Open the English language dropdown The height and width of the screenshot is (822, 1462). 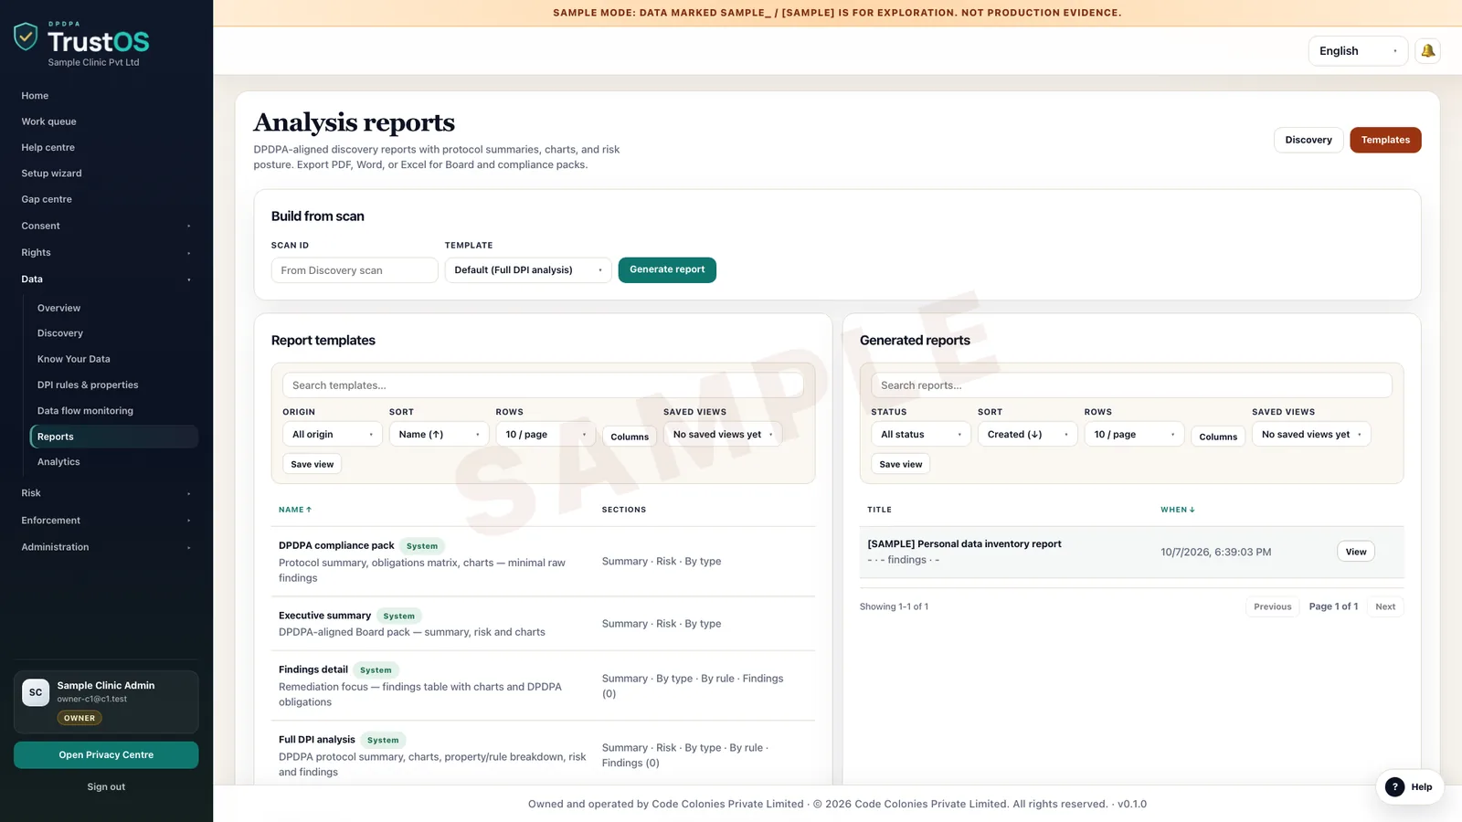point(1358,51)
